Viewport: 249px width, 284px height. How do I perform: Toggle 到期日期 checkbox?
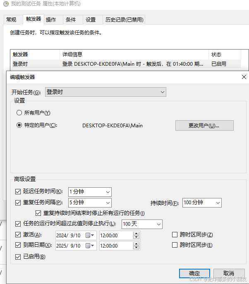tap(18, 245)
